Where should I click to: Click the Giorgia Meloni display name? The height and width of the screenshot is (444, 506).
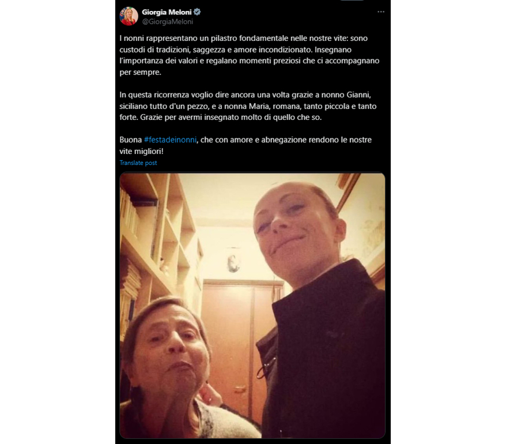167,12
